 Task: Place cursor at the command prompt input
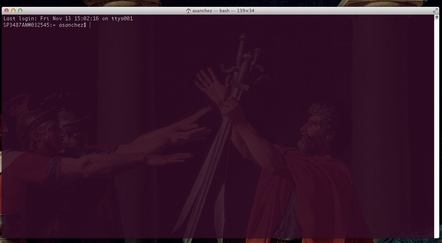(x=90, y=25)
